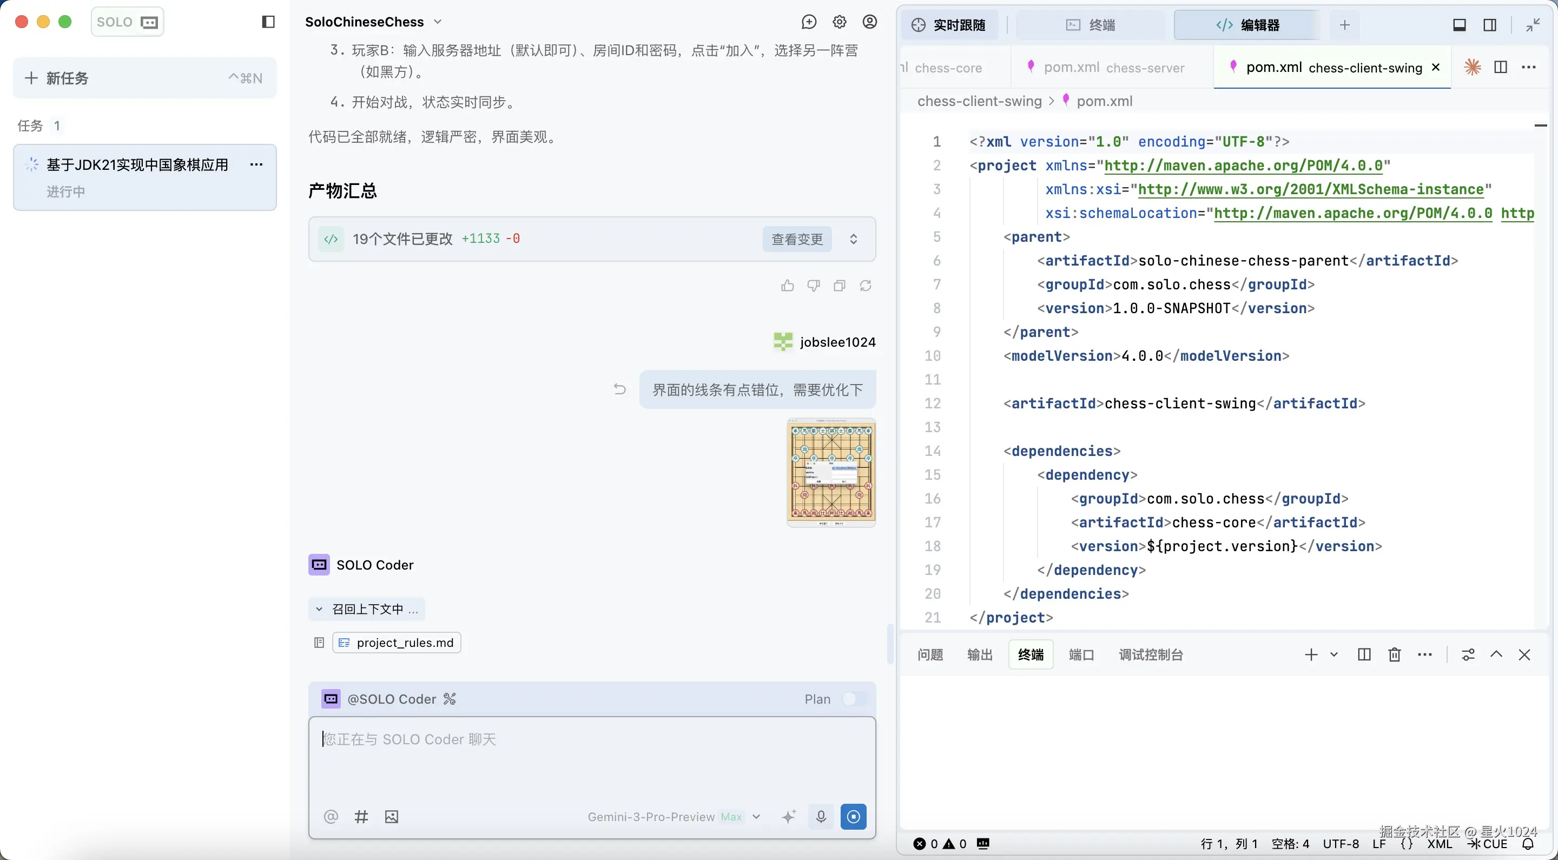Click the thumbs up feedback icon

pyautogui.click(x=787, y=286)
